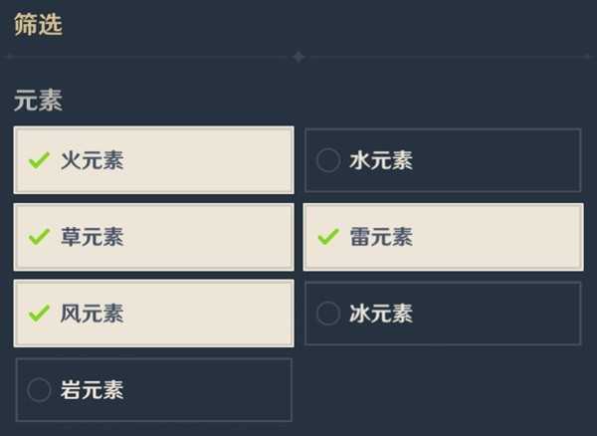Deselect the 火元素 filter option
This screenshot has height=436, width=597.
click(x=153, y=160)
